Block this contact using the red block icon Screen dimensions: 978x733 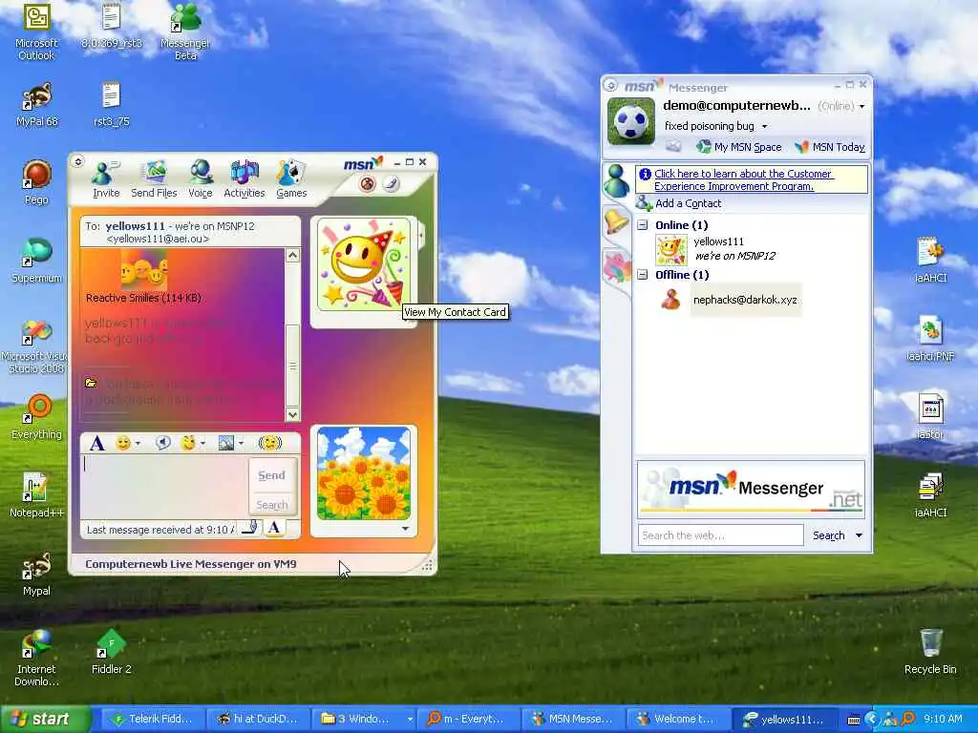click(368, 184)
